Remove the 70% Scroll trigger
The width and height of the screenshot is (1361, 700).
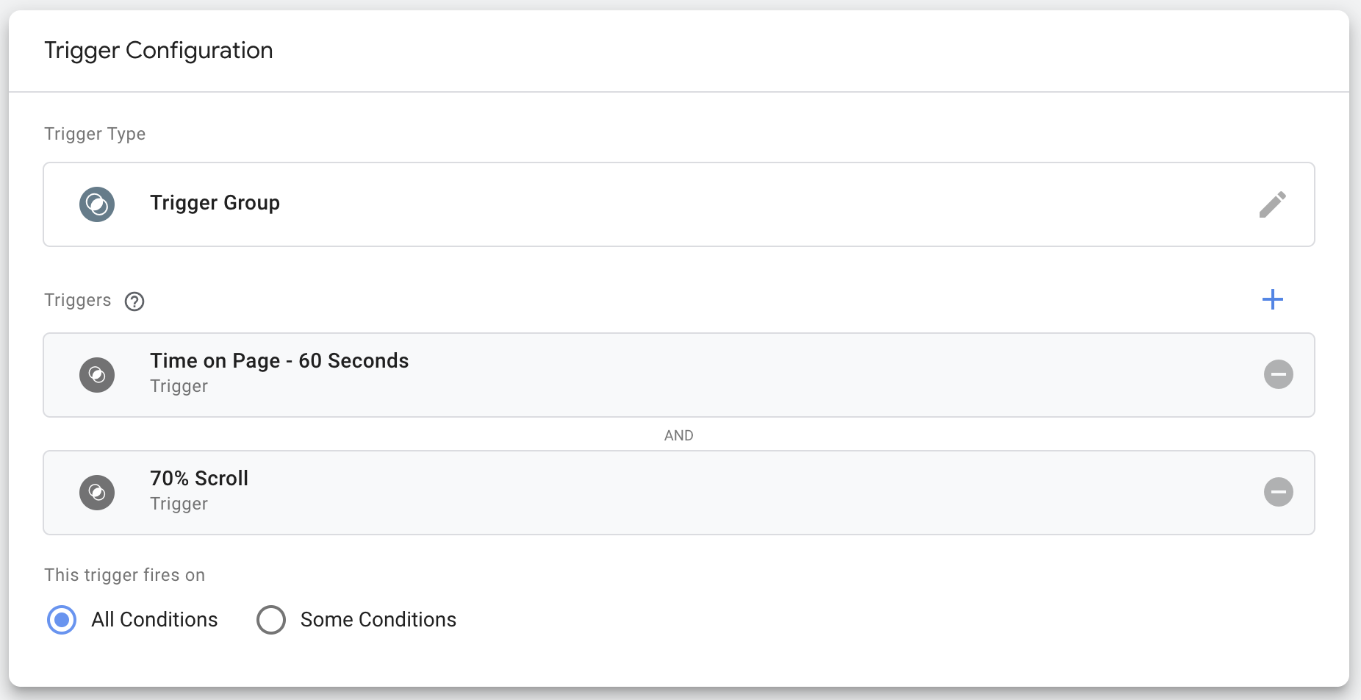[x=1278, y=492]
